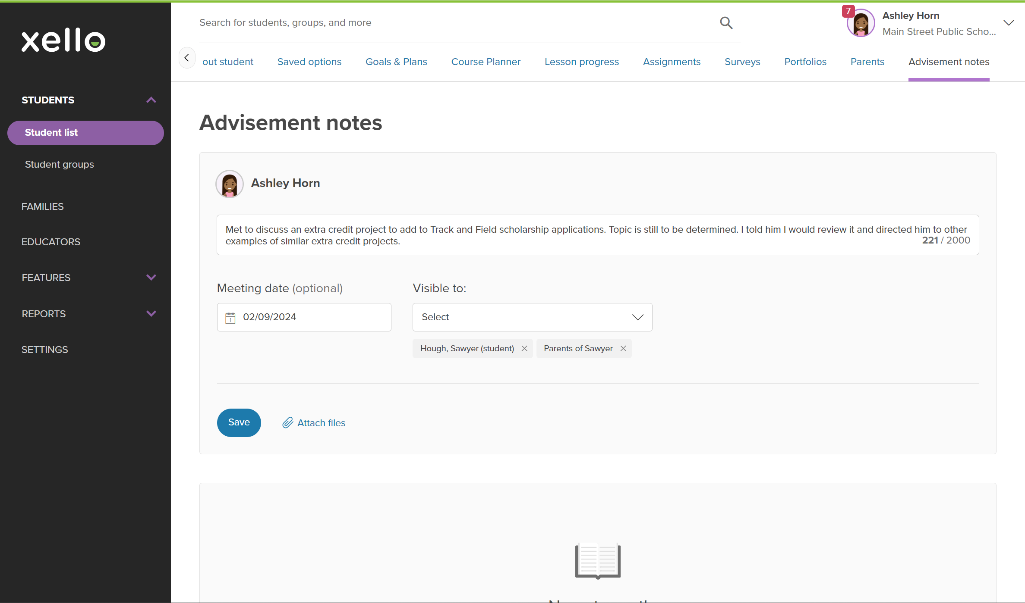Image resolution: width=1025 pixels, height=603 pixels.
Task: Click the 221 / 2000 character counter
Action: [946, 240]
